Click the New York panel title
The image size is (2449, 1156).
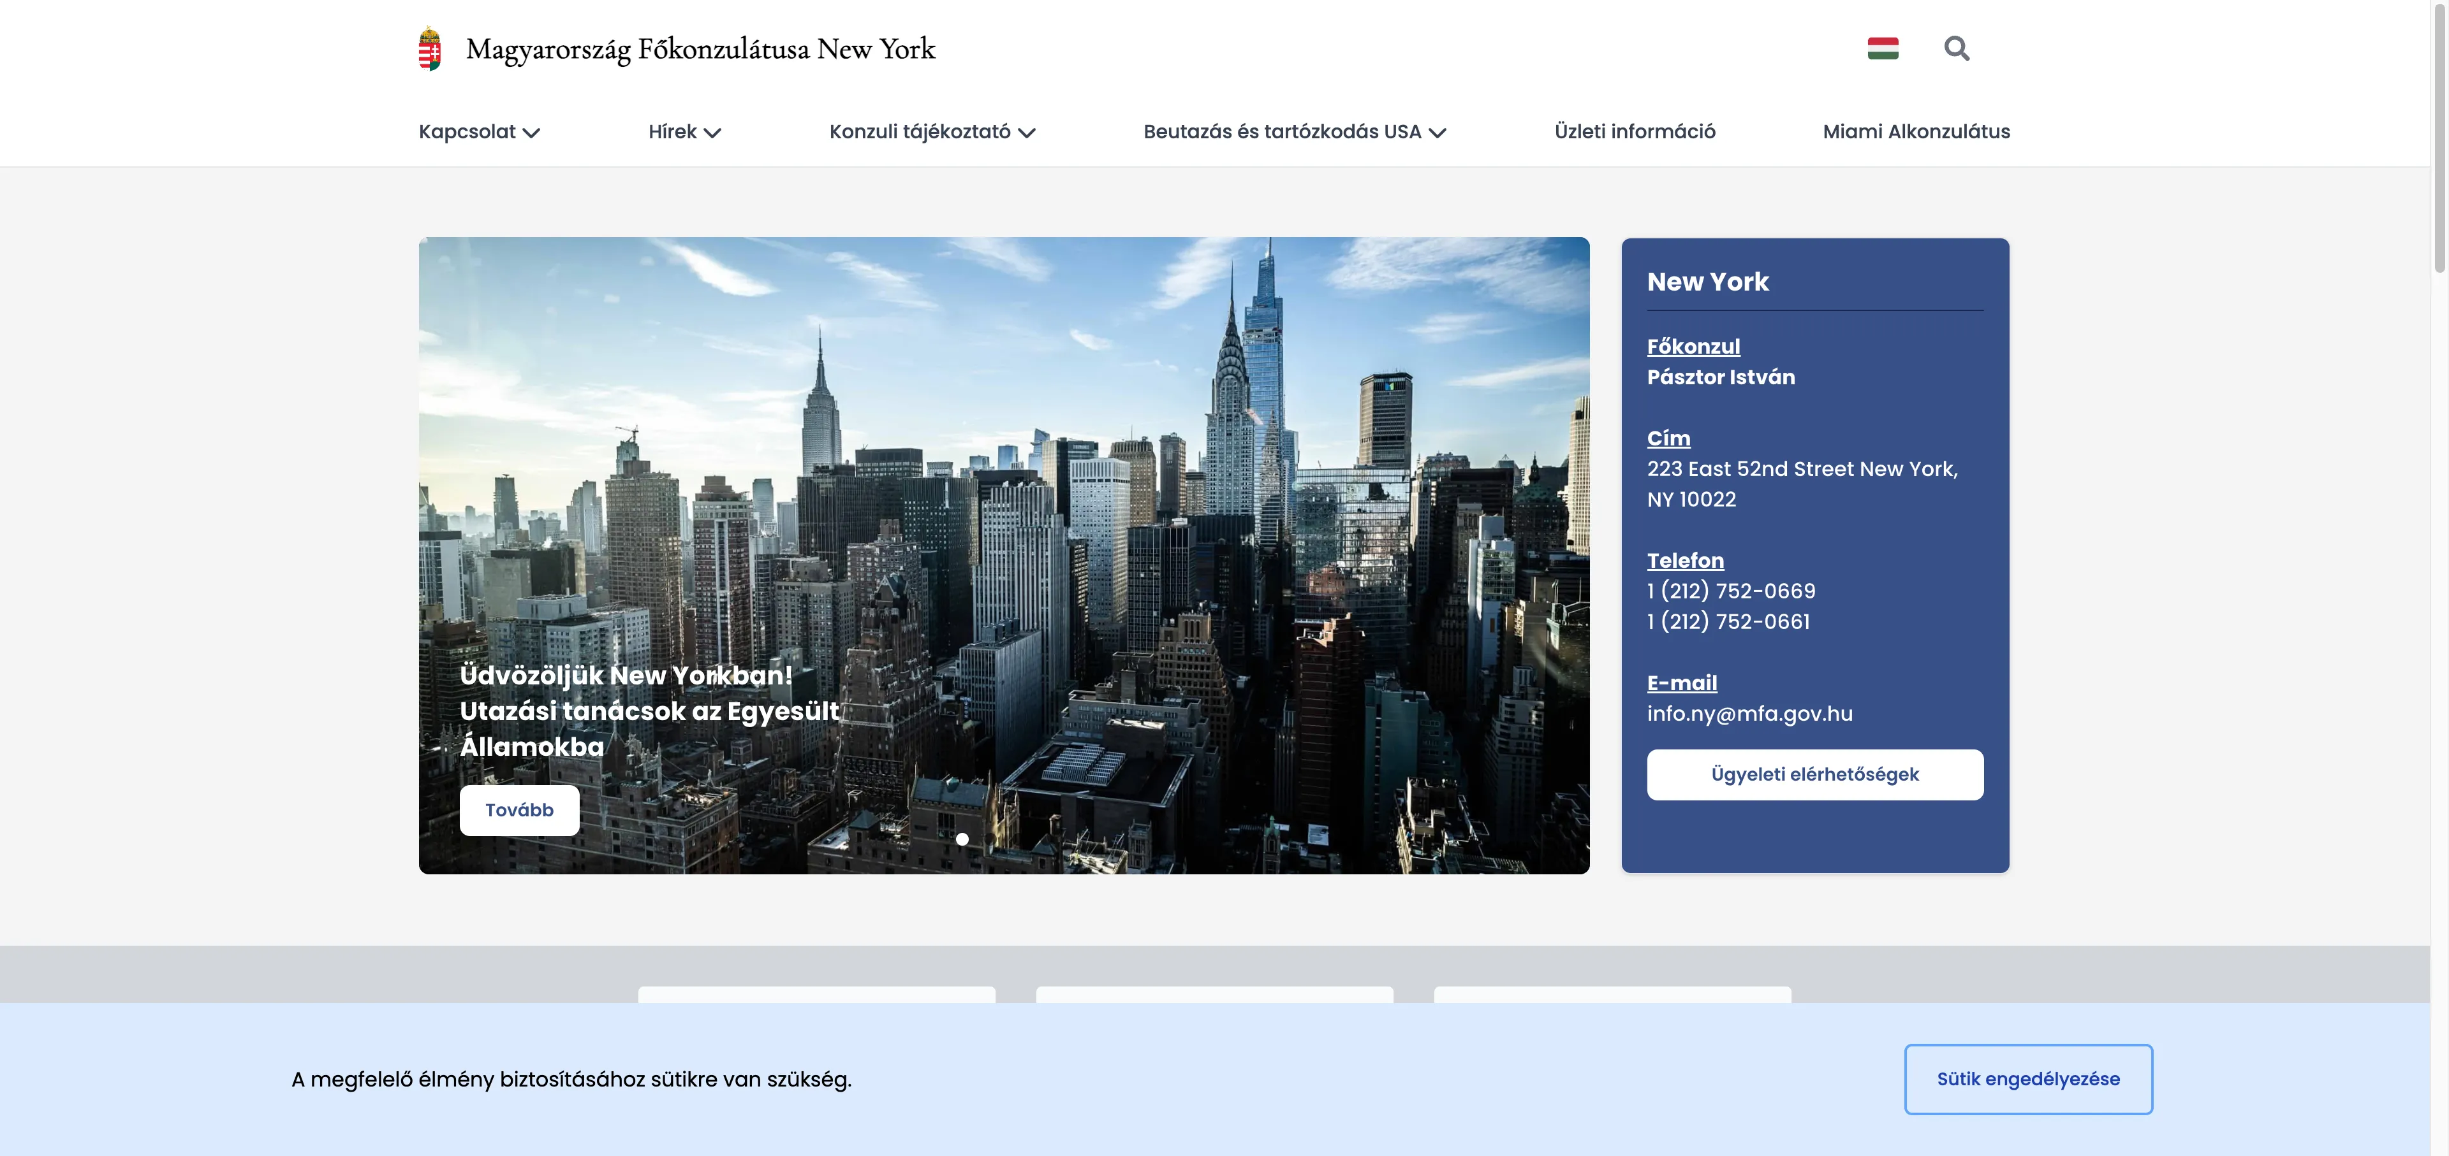[x=1707, y=281]
